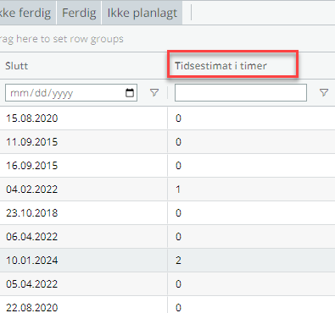Open the Slutt column filter icon
Image resolution: width=335 pixels, height=313 pixels.
154,92
